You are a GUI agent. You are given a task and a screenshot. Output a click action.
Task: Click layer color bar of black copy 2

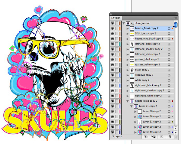pyautogui.click(x=120, y=70)
